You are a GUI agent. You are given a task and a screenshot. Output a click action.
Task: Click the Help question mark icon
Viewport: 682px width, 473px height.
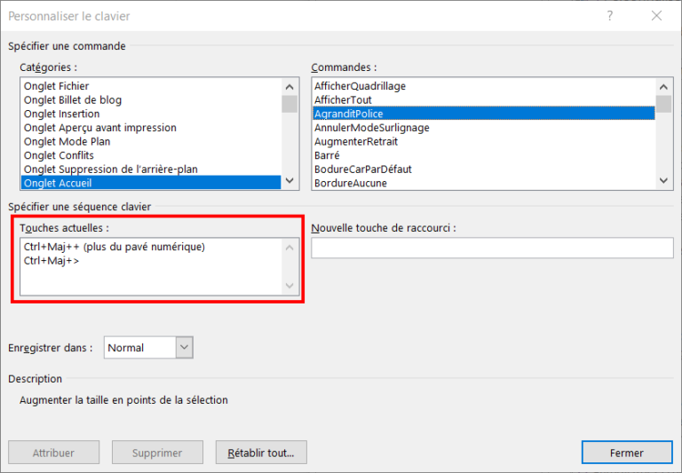(x=609, y=16)
